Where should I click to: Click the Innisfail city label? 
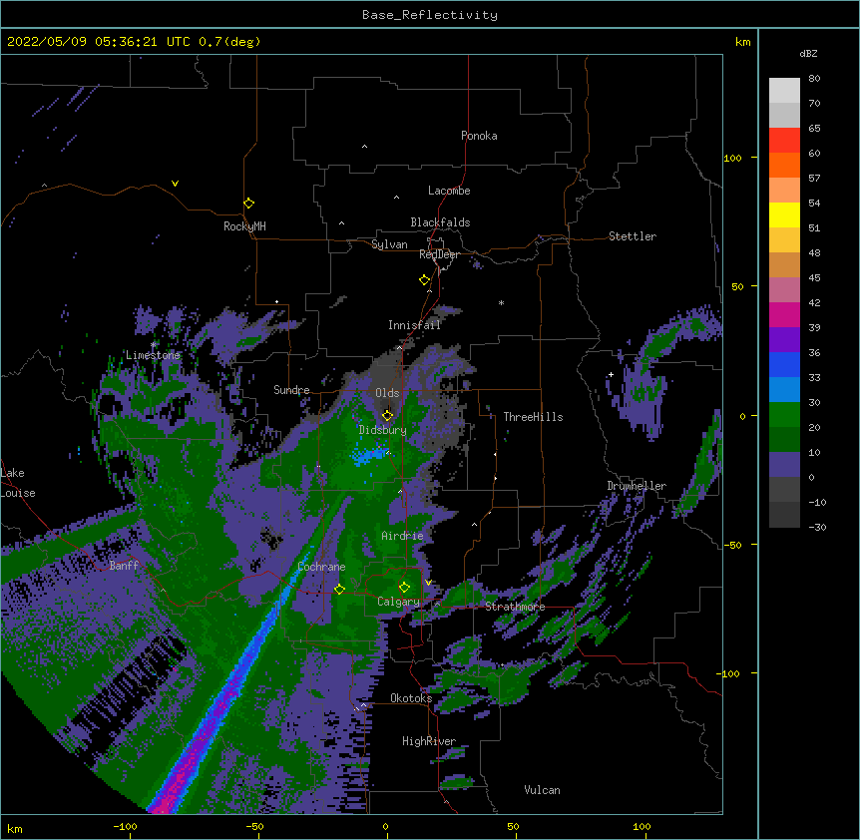415,325
